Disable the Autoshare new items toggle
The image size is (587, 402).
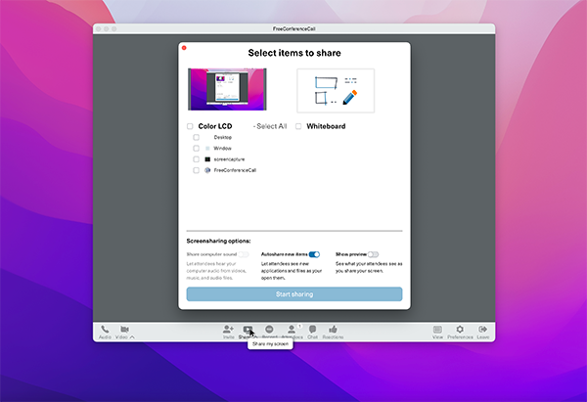pos(314,254)
